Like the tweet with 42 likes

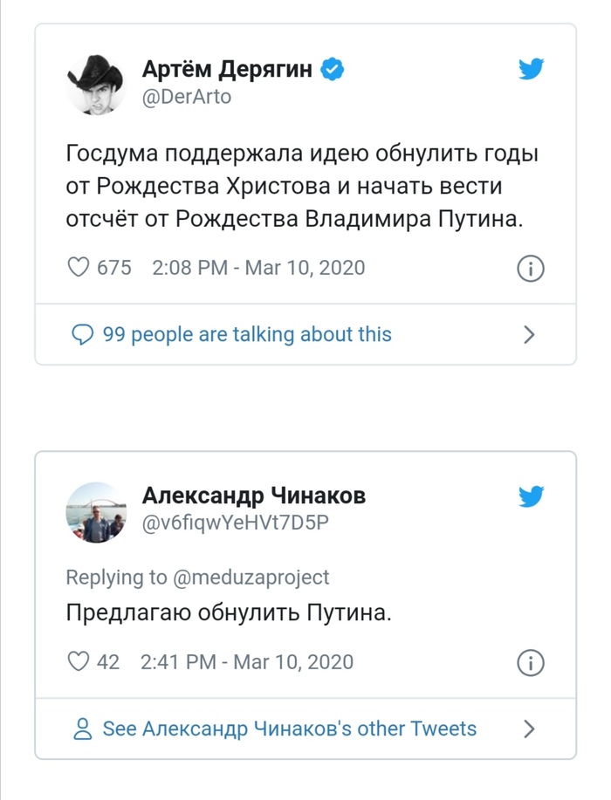point(79,661)
